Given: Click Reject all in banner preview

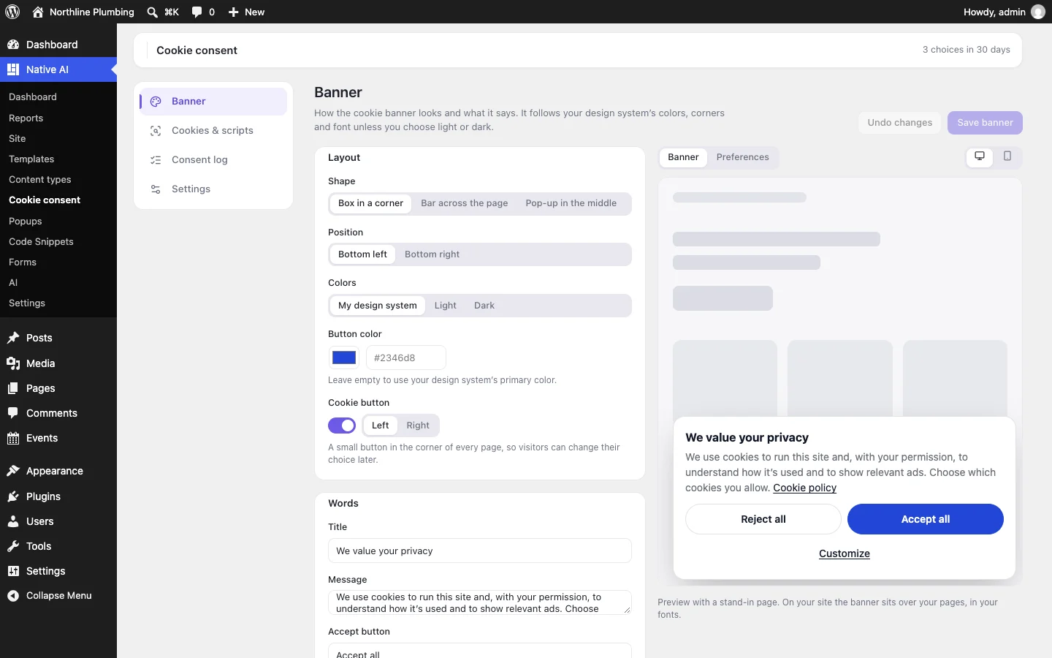Looking at the screenshot, I should click(763, 519).
